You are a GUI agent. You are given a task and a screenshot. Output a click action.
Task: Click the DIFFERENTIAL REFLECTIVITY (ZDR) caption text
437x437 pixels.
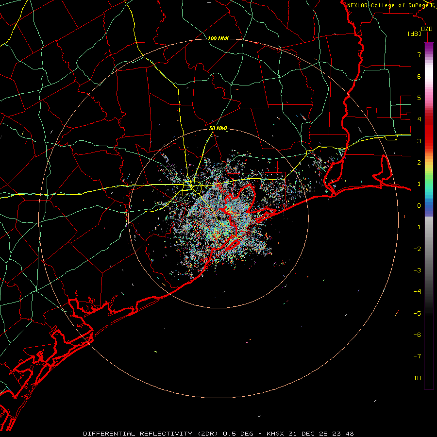click(x=151, y=434)
